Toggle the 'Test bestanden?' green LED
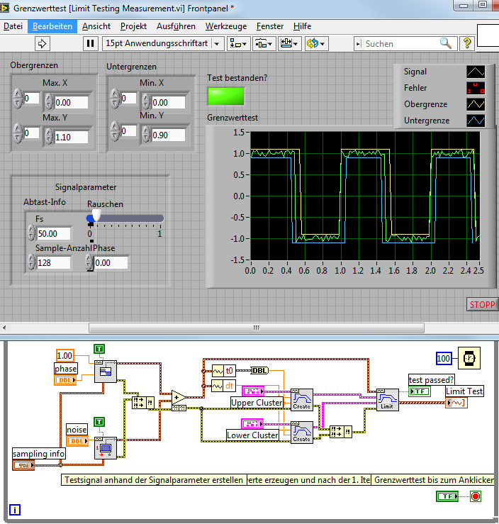Image resolution: width=499 pixels, height=524 pixels. pyautogui.click(x=225, y=96)
